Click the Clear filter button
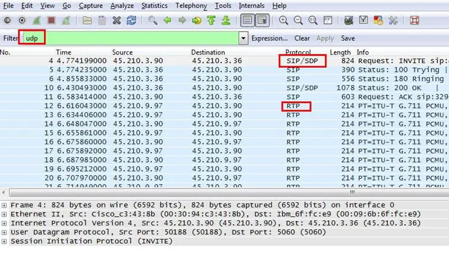The width and height of the screenshot is (449, 257). point(302,39)
